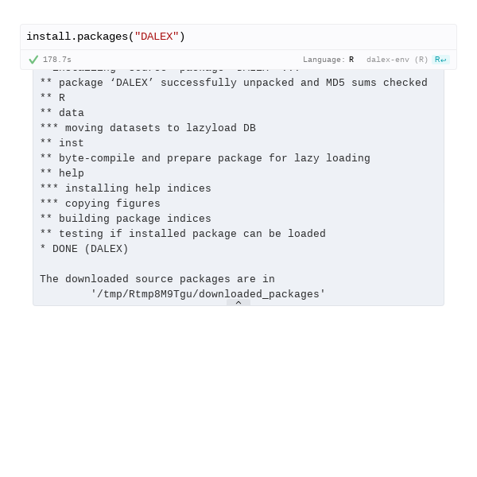477x477 pixels.
Task: Click the 'copying figures' output line
Action: click(100, 204)
